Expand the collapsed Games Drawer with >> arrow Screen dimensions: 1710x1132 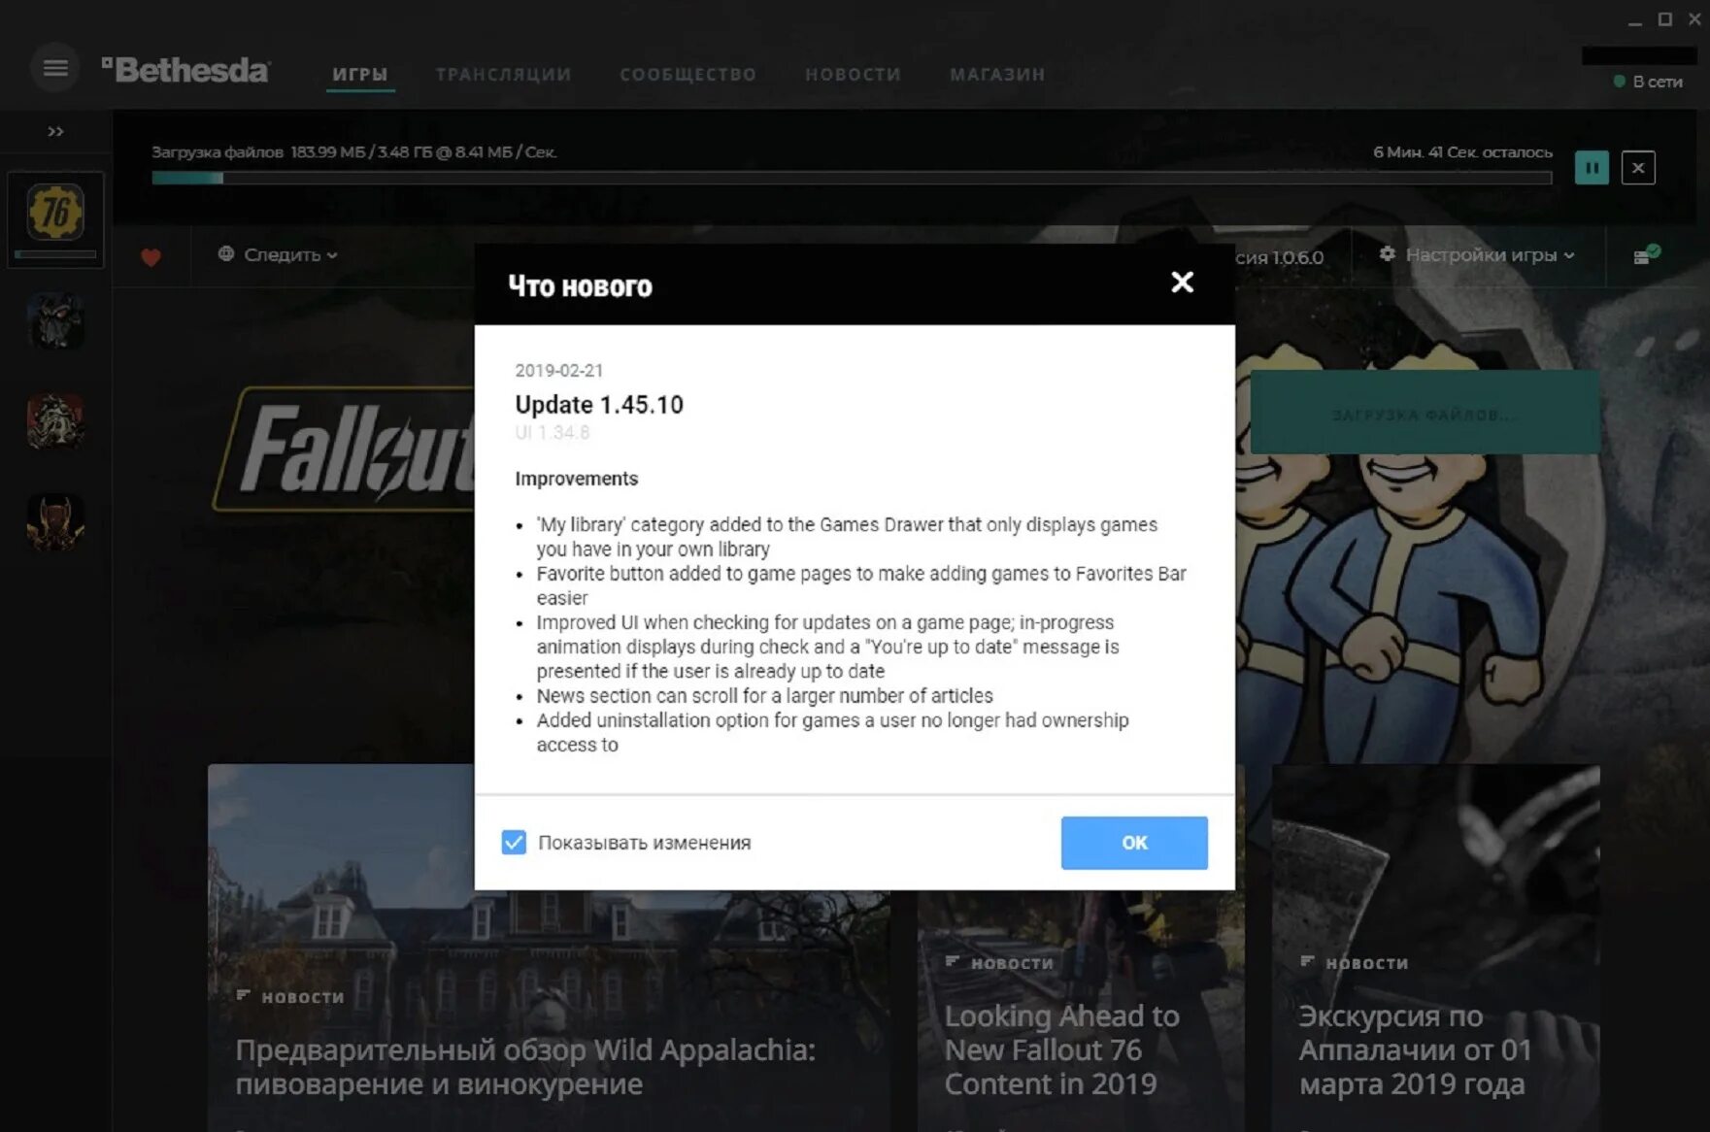(x=53, y=131)
